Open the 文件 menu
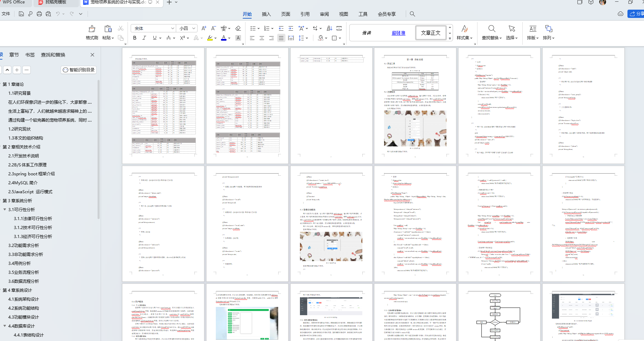The image size is (644, 341). (6, 14)
